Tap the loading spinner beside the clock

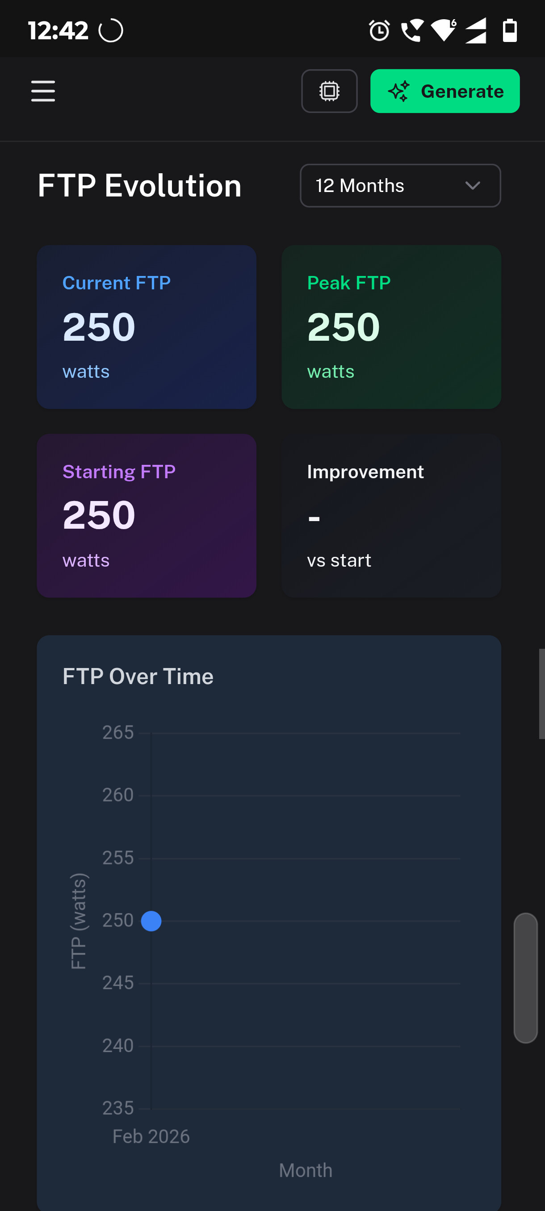111,31
